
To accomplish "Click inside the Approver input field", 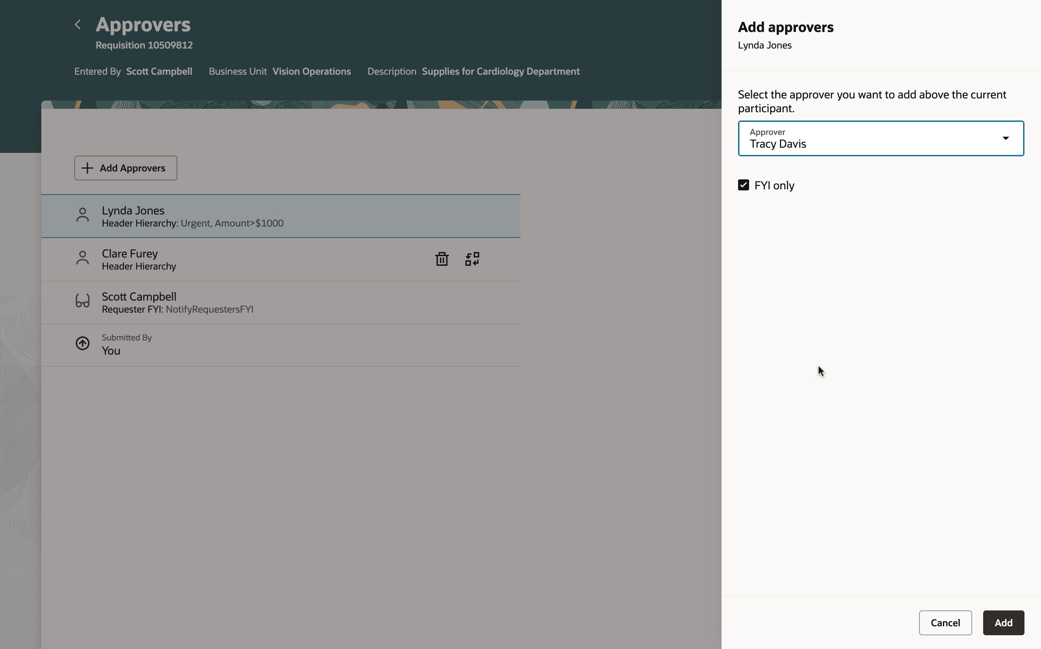I will pyautogui.click(x=858, y=143).
